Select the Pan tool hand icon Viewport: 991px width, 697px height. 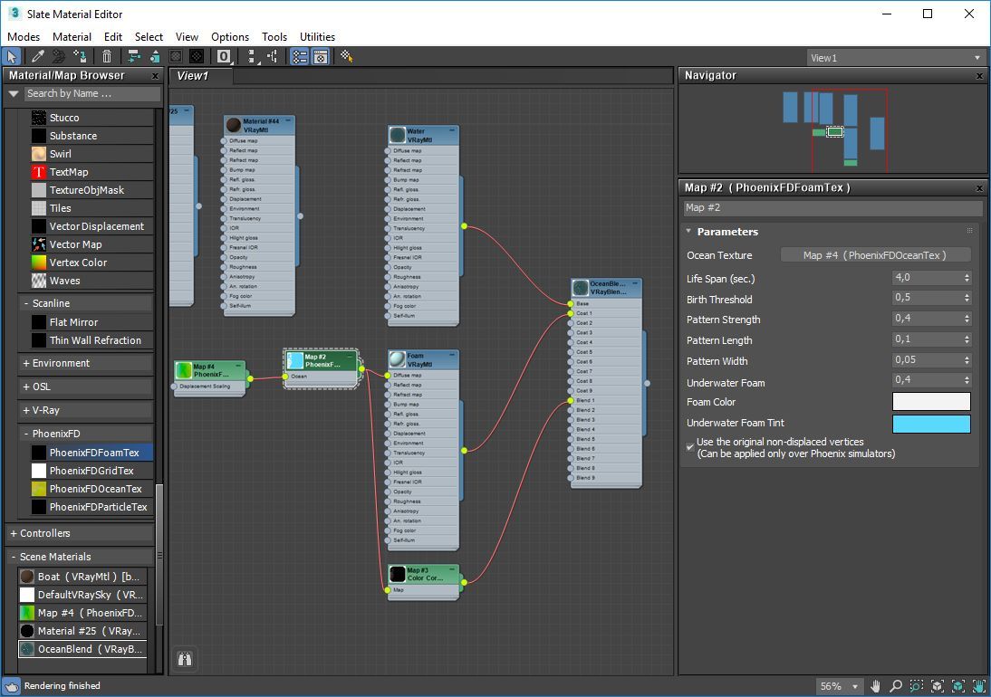tap(876, 686)
